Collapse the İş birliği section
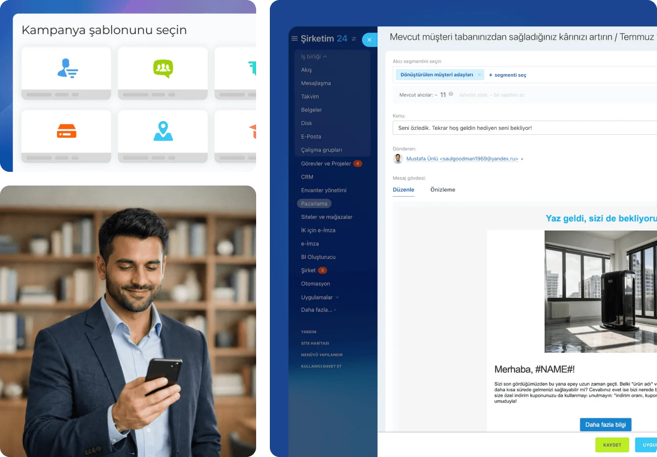The height and width of the screenshot is (457, 657). point(325,57)
